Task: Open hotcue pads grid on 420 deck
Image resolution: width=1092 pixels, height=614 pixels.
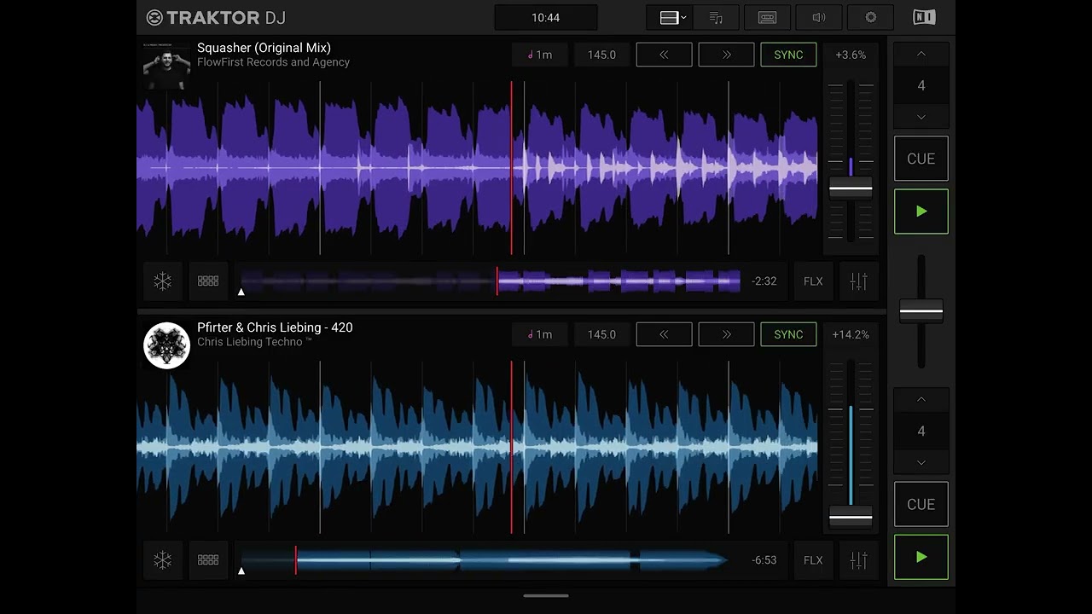Action: pos(208,560)
